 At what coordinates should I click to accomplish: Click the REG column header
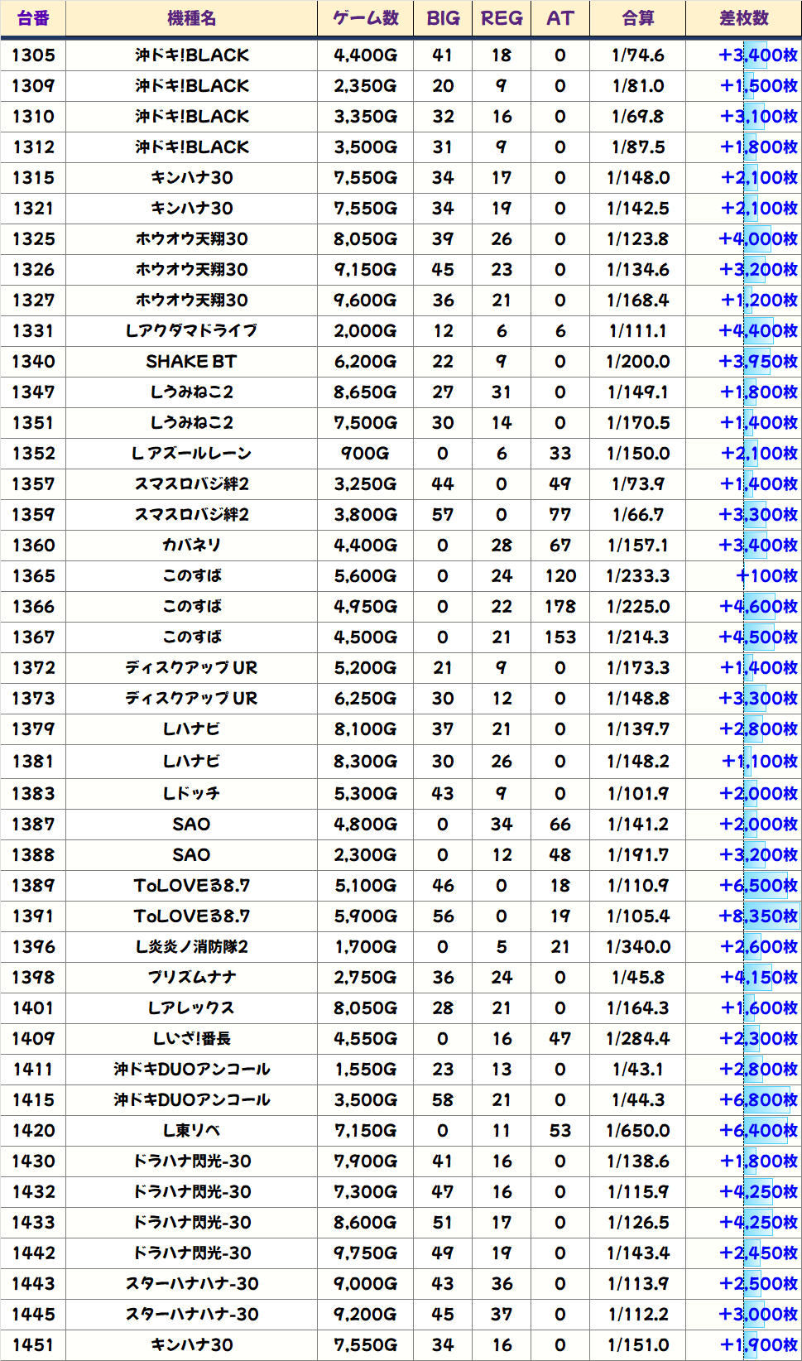point(502,18)
